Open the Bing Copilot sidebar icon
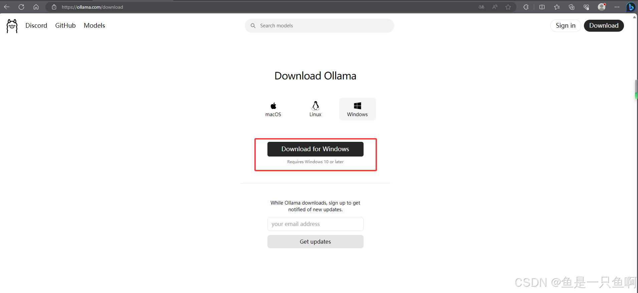638x293 pixels. 631,7
